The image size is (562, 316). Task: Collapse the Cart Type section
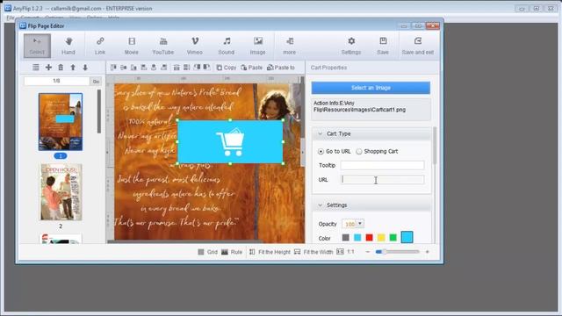coord(320,133)
